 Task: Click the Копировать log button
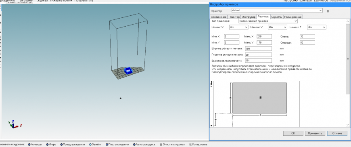pos(198,145)
